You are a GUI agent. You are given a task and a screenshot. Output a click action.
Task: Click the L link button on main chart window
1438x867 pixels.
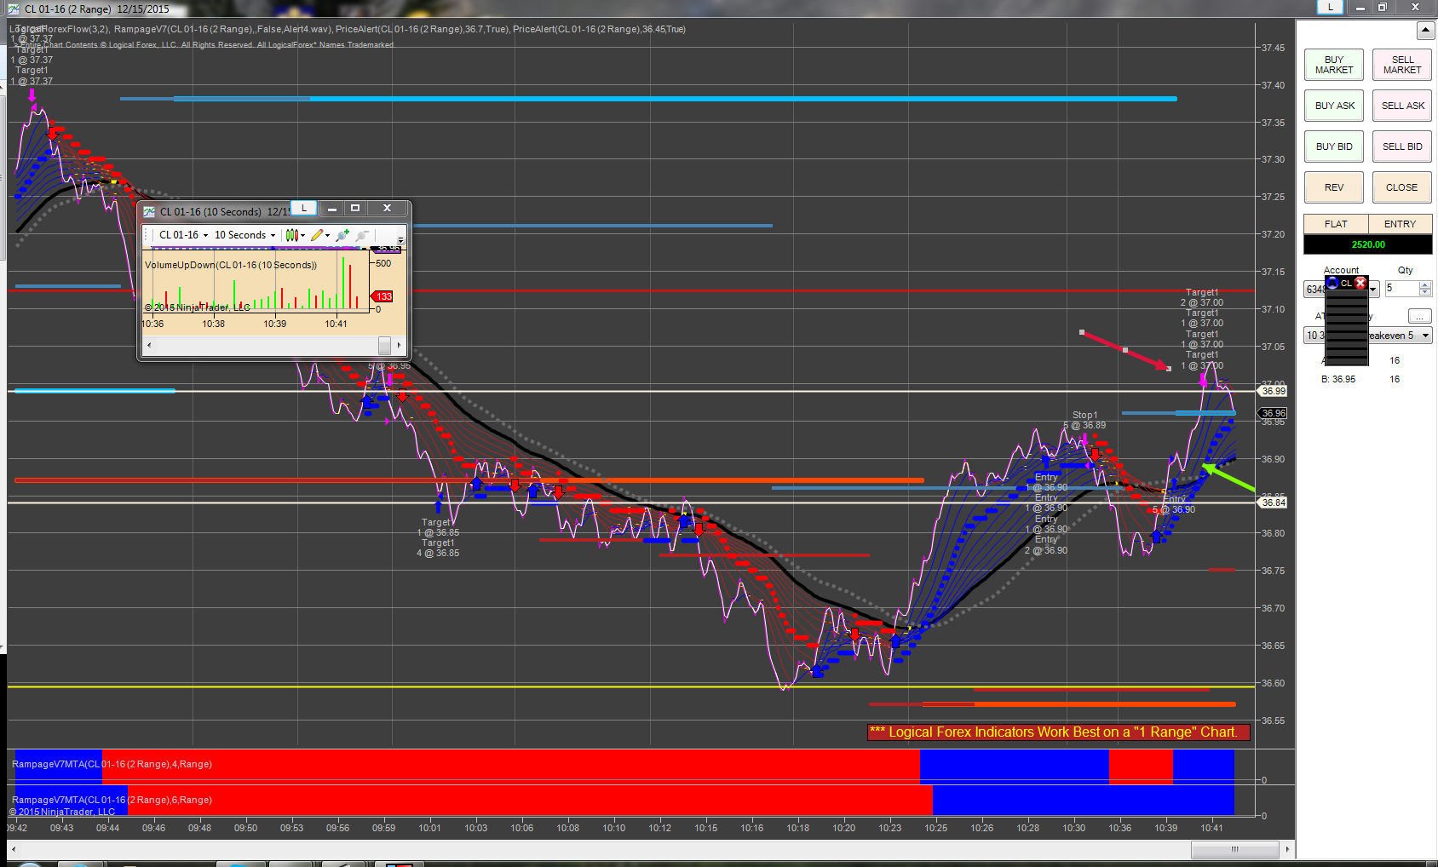point(1330,7)
